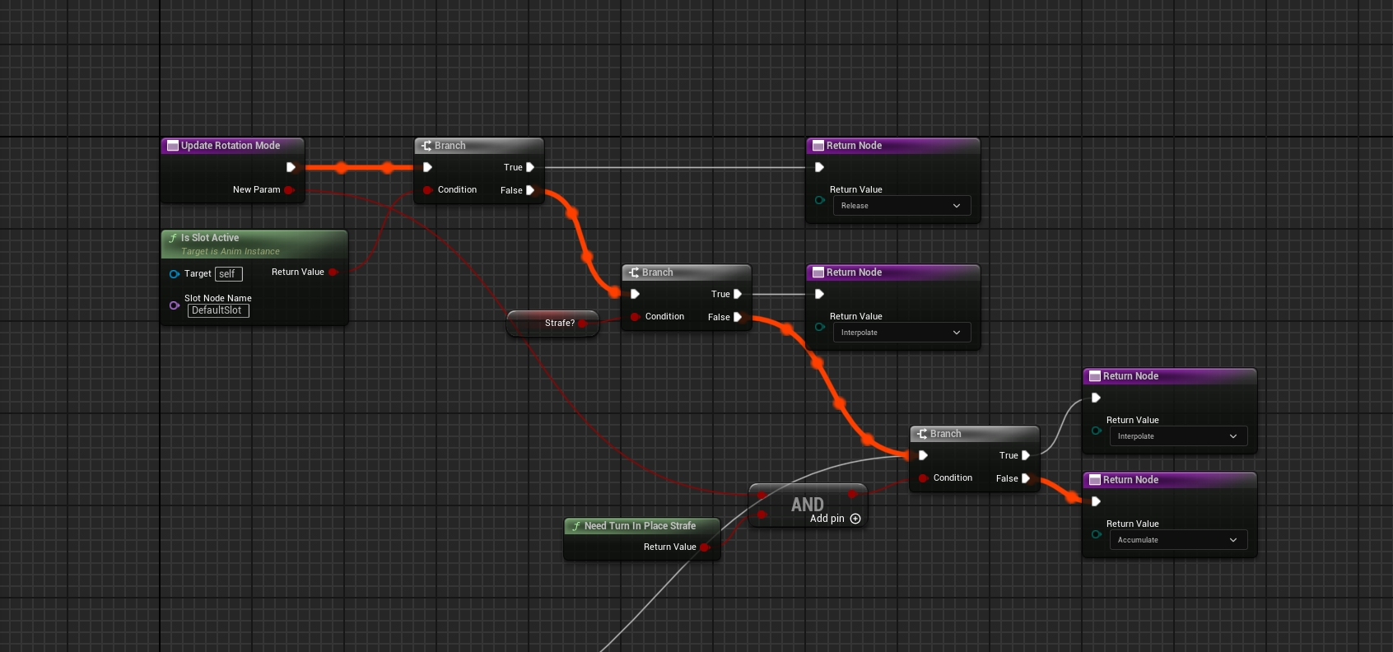Screen dimensions: 1393x652
Task: Click the New Param output pin
Action: click(x=289, y=189)
